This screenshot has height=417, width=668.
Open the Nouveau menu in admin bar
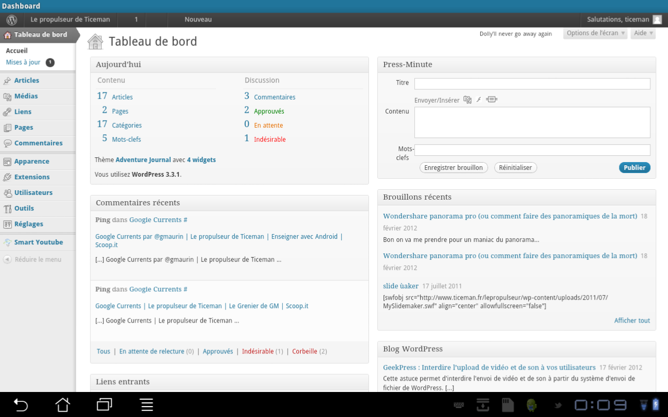pos(198,20)
